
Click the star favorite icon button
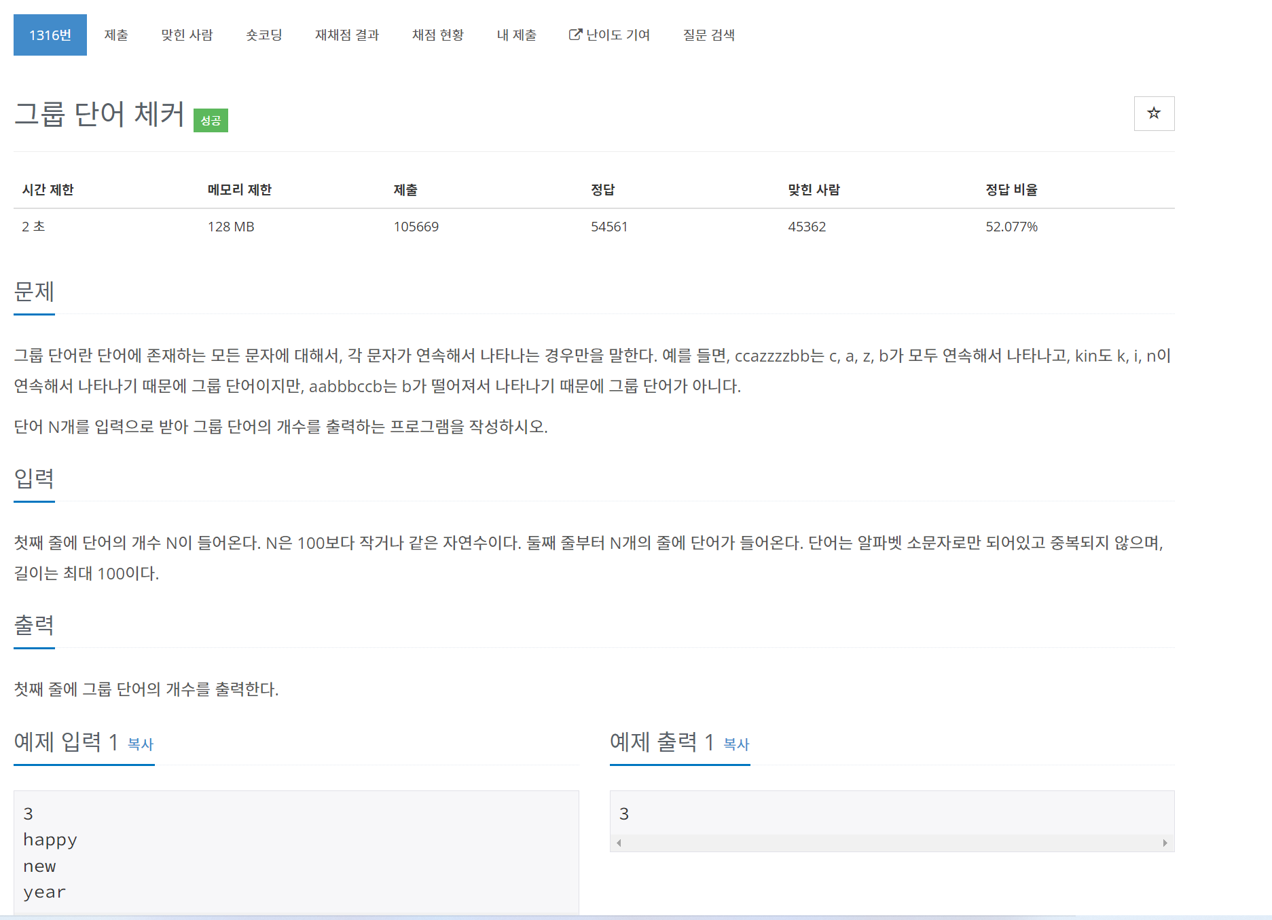tap(1154, 113)
